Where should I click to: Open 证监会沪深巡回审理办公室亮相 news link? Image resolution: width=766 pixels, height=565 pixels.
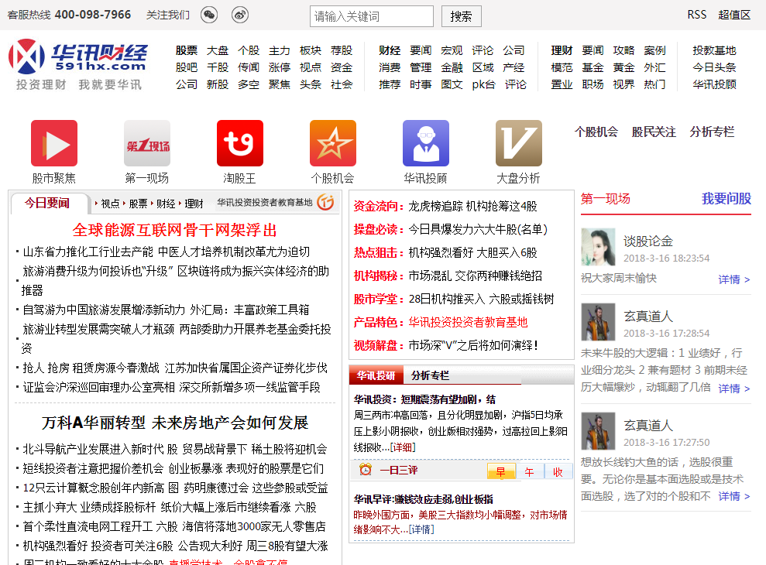point(98,387)
